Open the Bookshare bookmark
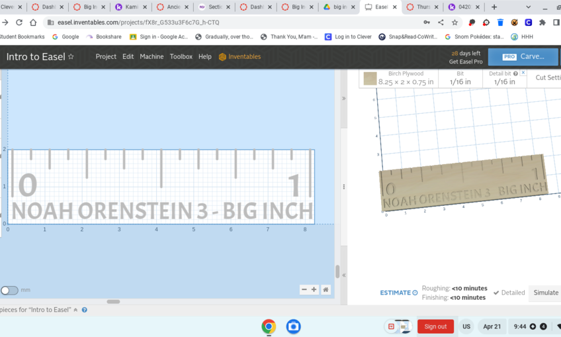The height and width of the screenshot is (337, 561). tap(104, 36)
